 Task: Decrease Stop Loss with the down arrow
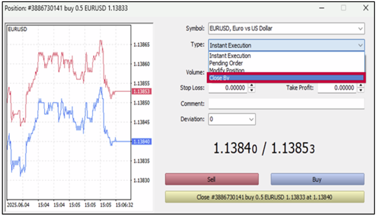pyautogui.click(x=252, y=90)
